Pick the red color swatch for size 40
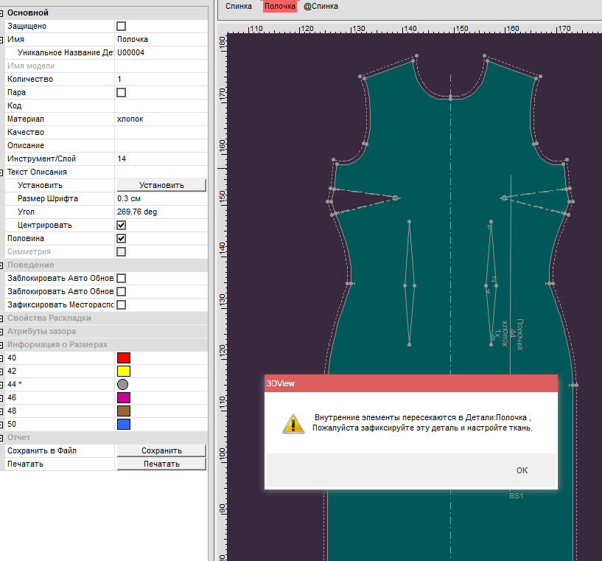The width and height of the screenshot is (602, 561). [123, 358]
